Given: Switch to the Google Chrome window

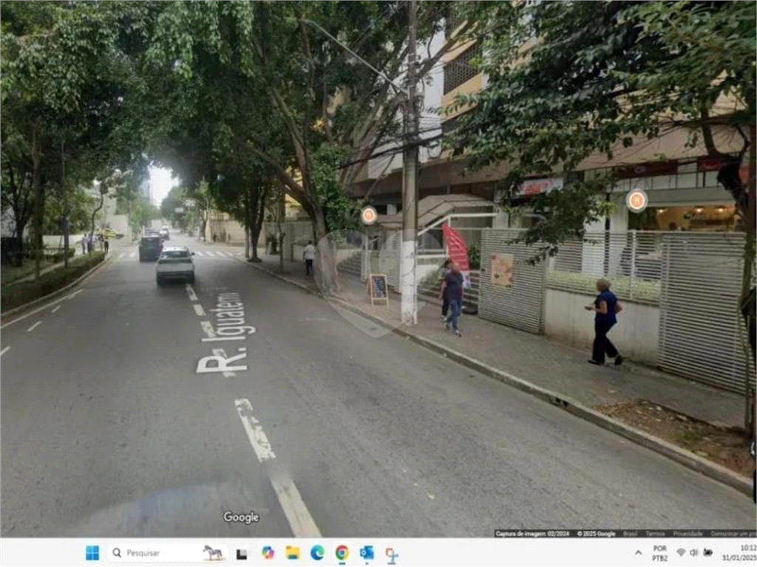Looking at the screenshot, I should pyautogui.click(x=342, y=552).
